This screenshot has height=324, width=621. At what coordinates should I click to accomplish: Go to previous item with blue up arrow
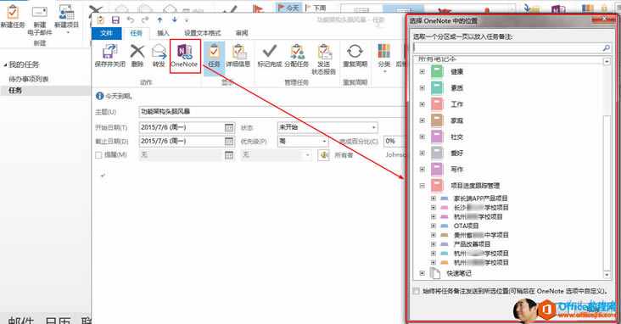[159, 20]
